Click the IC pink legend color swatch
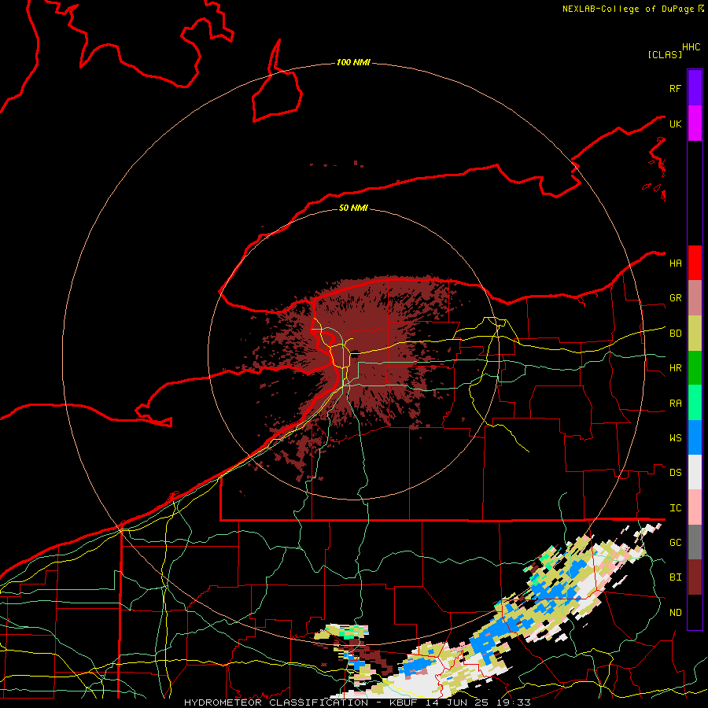This screenshot has width=708, height=708. [695, 507]
